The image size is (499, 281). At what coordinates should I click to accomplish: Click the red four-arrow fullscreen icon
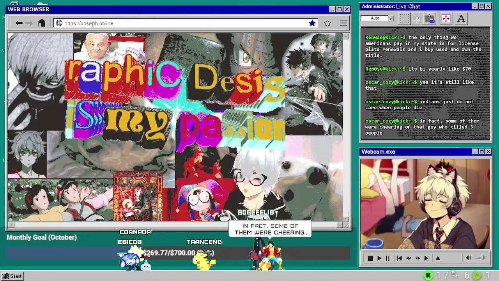[x=446, y=18]
